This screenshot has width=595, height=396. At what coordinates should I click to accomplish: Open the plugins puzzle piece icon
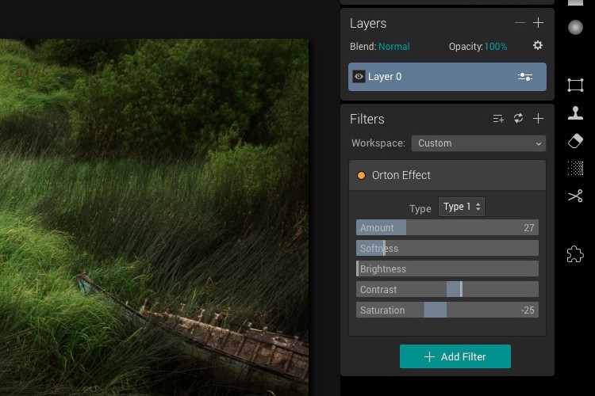pyautogui.click(x=575, y=254)
